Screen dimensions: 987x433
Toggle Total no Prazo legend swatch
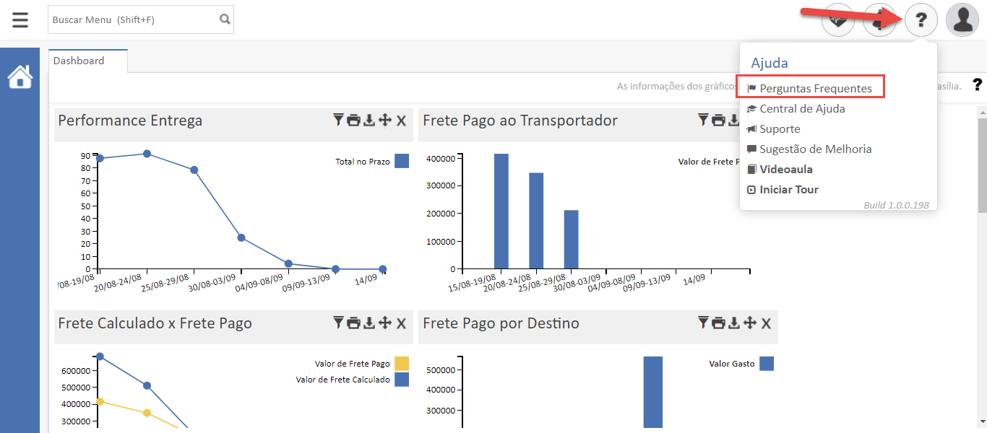(402, 161)
